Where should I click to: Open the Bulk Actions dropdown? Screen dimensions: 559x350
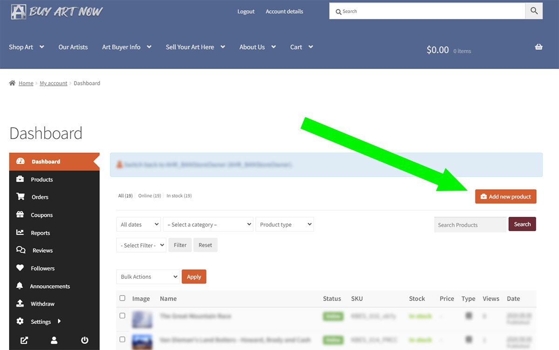(148, 276)
